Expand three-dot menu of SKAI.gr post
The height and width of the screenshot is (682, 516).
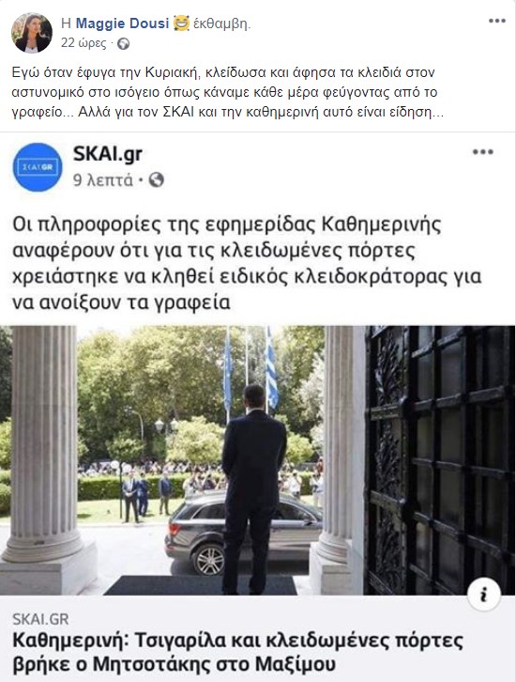[483, 152]
